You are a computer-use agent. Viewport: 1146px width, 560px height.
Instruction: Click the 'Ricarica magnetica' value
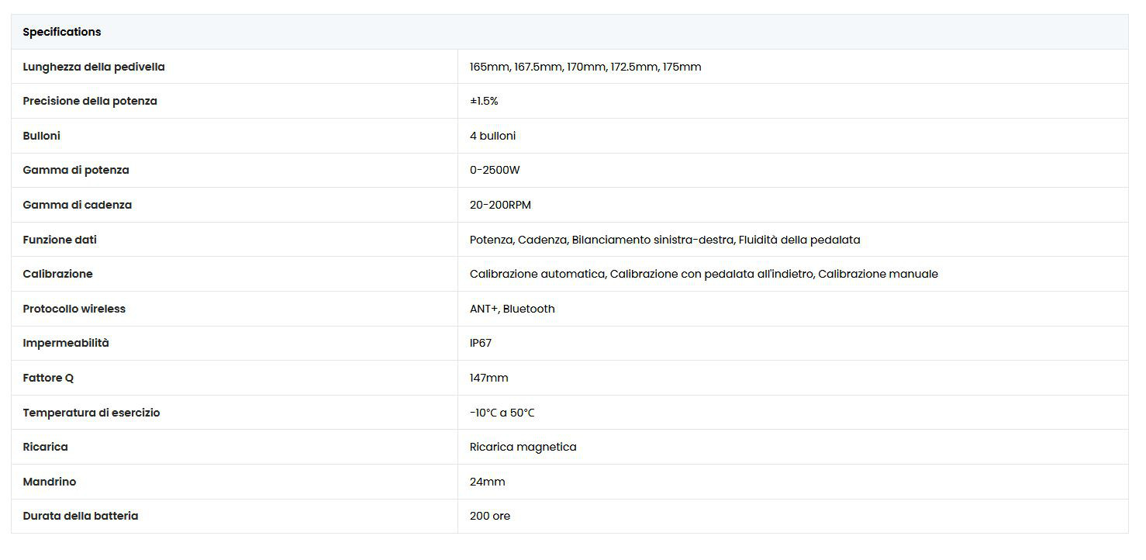(523, 447)
